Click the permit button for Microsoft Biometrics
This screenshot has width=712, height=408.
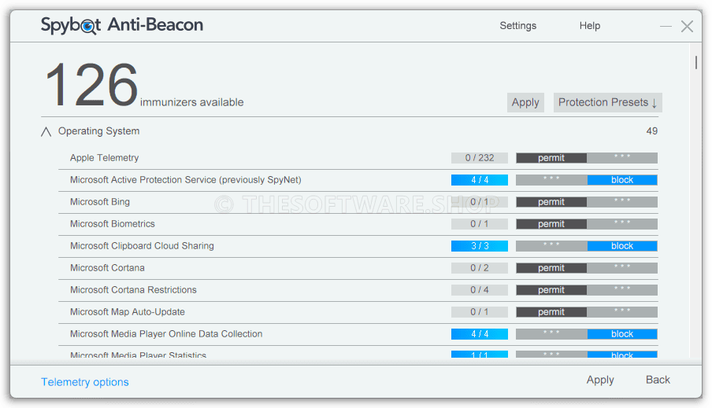click(551, 224)
